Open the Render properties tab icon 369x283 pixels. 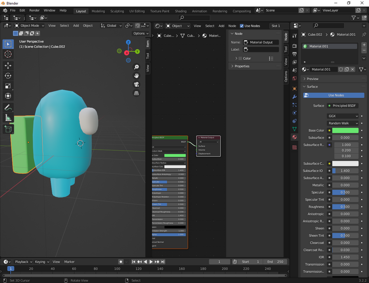[x=295, y=46]
